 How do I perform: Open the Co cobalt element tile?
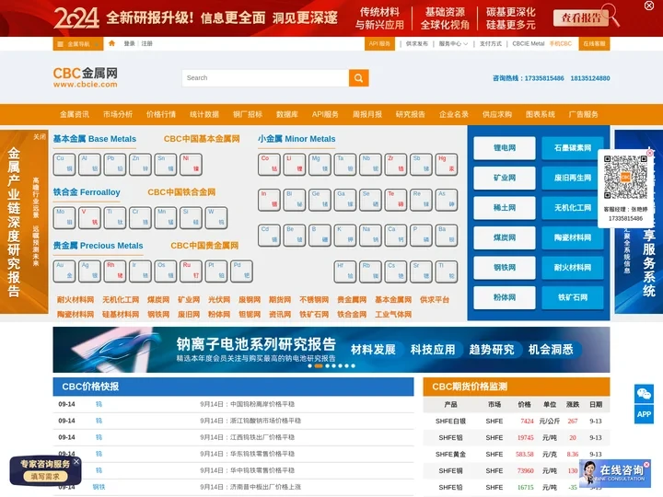269,165
